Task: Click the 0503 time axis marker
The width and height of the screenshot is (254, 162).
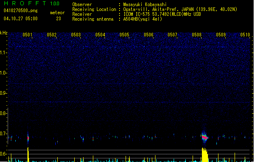Action: 76,35
